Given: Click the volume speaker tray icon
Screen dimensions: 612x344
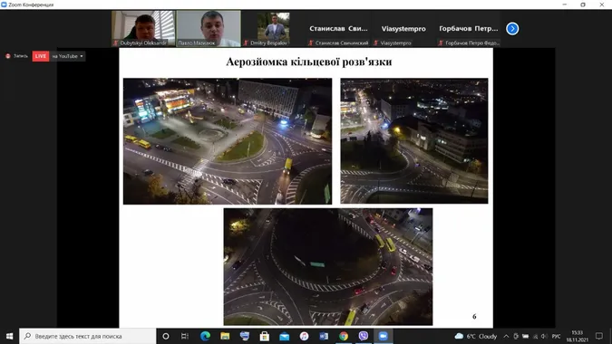Looking at the screenshot, I should (x=545, y=336).
